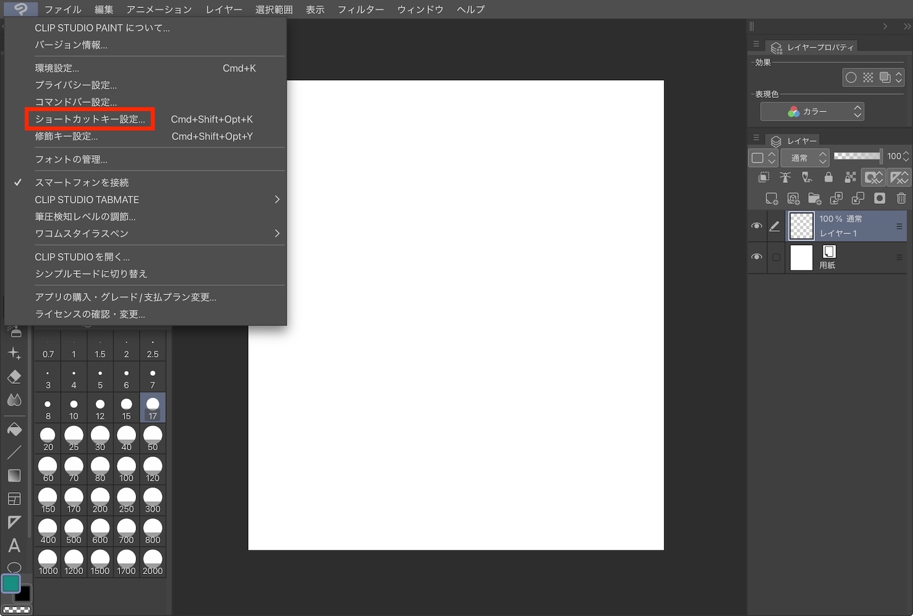Viewport: 913px width, 616px height.
Task: Open the ウィンドウ menu
Action: point(420,9)
